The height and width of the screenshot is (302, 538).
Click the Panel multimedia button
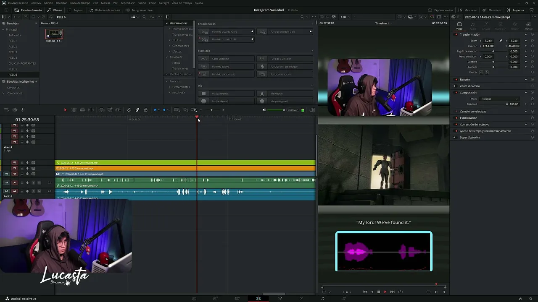coord(28,10)
